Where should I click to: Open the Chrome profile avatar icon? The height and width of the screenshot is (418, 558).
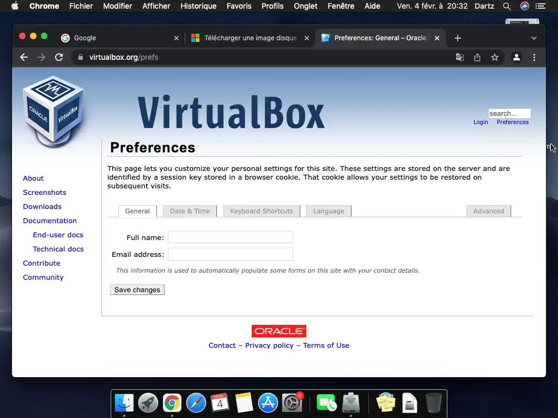point(517,57)
